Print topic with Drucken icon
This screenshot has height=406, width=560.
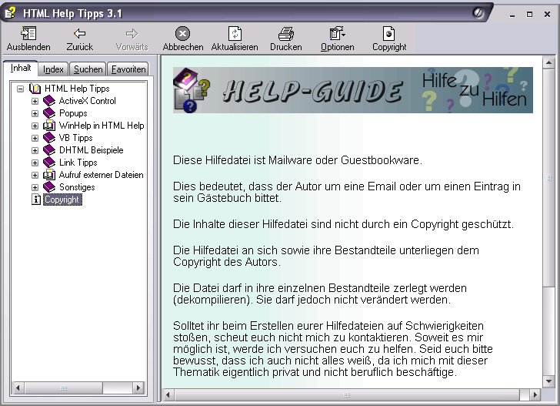coord(286,34)
